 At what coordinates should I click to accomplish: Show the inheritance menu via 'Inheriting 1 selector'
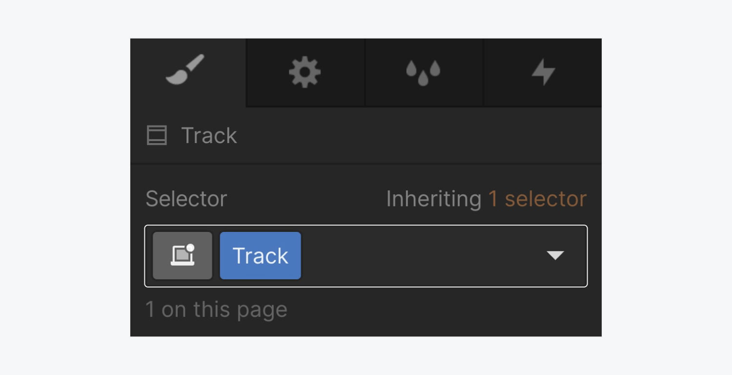[x=487, y=199]
